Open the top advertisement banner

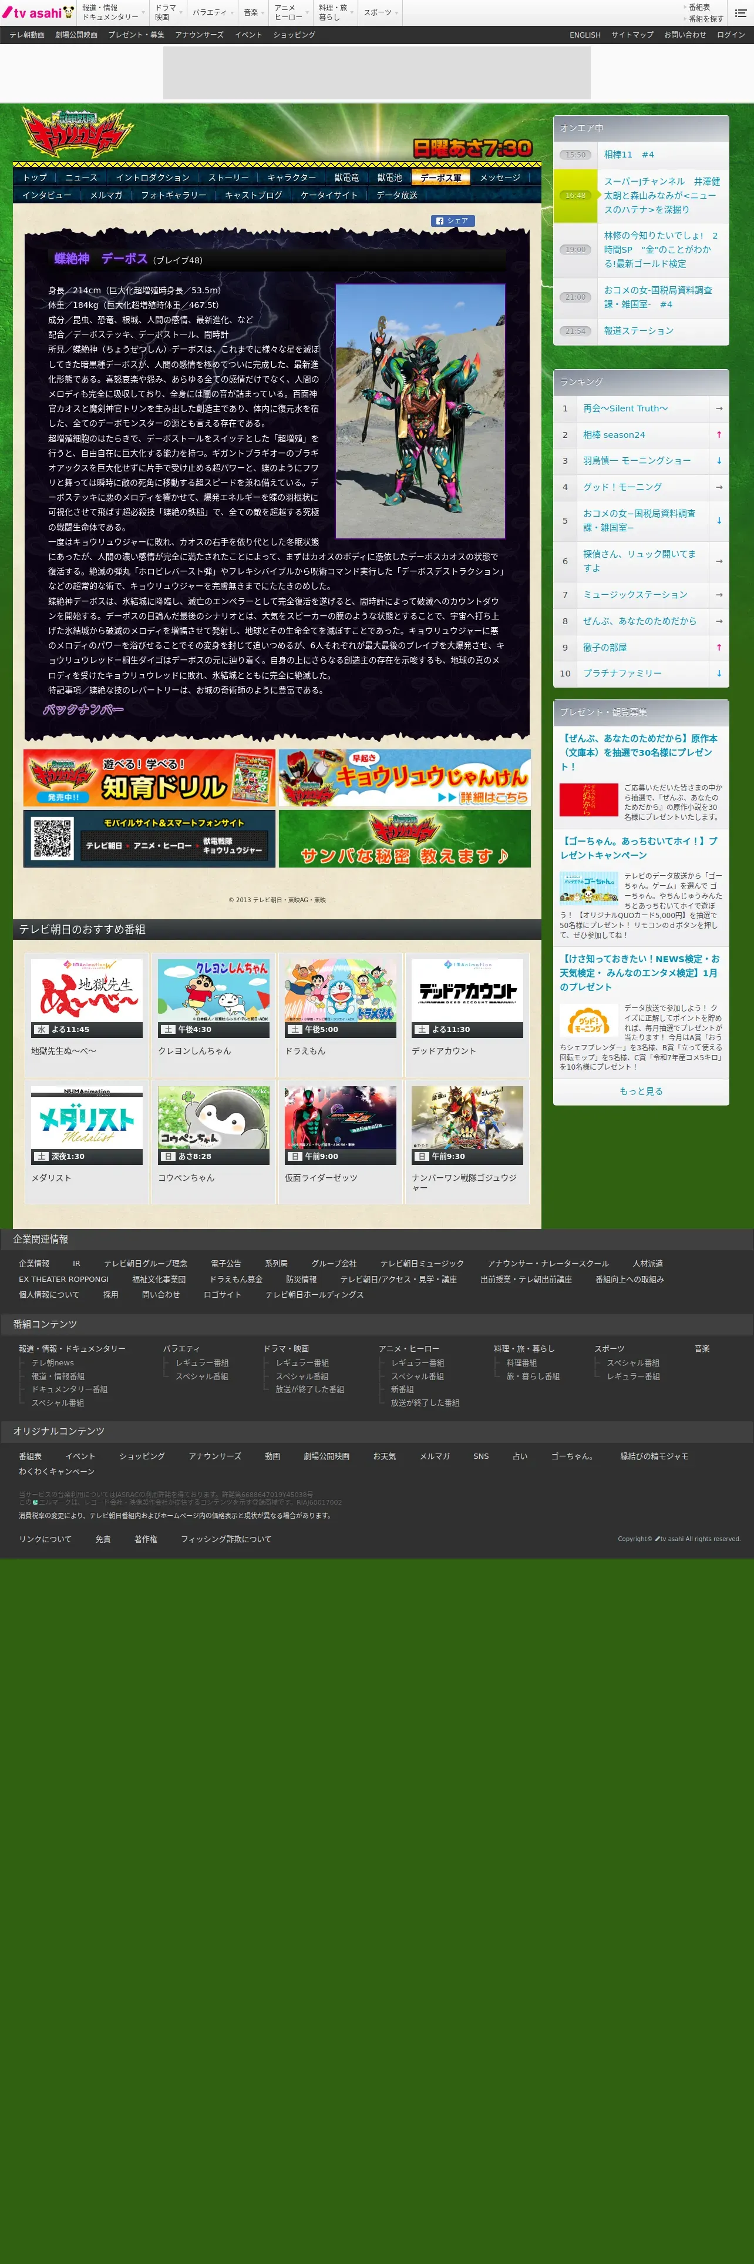click(x=376, y=73)
